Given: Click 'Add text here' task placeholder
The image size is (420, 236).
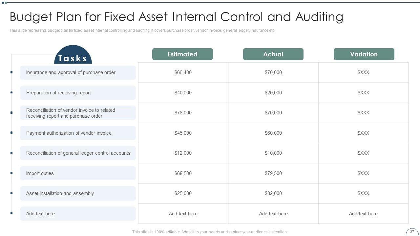Looking at the screenshot, I should (78, 214).
